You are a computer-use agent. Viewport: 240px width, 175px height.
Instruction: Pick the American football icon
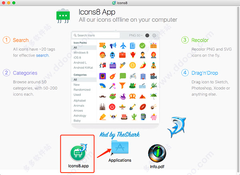(143, 107)
